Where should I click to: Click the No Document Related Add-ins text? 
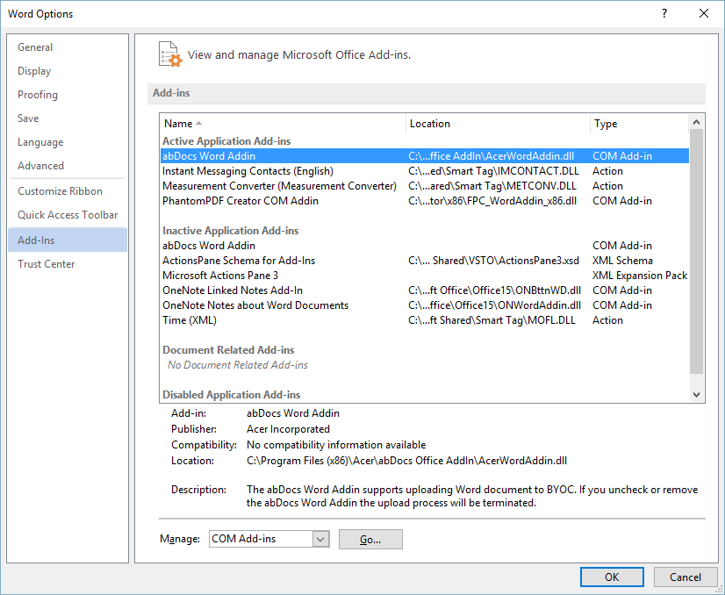(x=238, y=365)
